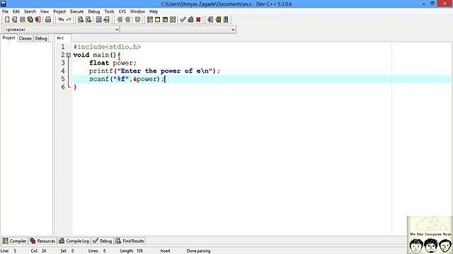Click the New source file icon

(7, 20)
